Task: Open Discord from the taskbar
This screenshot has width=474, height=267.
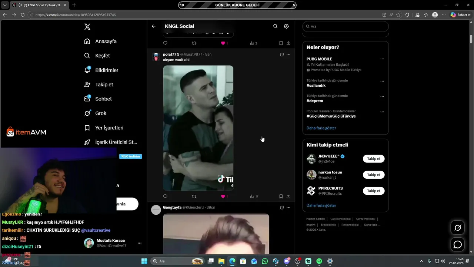Action: [287, 261]
